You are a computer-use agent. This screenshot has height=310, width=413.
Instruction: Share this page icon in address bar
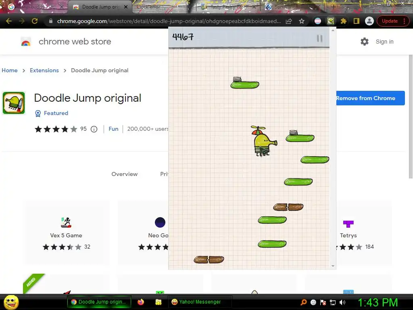coord(289,21)
